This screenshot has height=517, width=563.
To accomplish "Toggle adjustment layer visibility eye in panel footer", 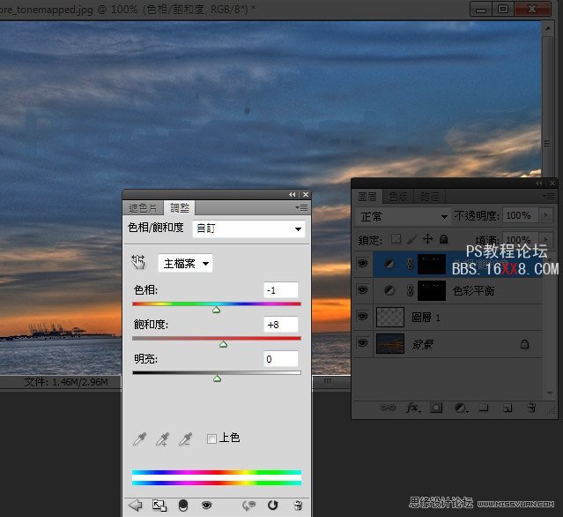I will [x=206, y=506].
